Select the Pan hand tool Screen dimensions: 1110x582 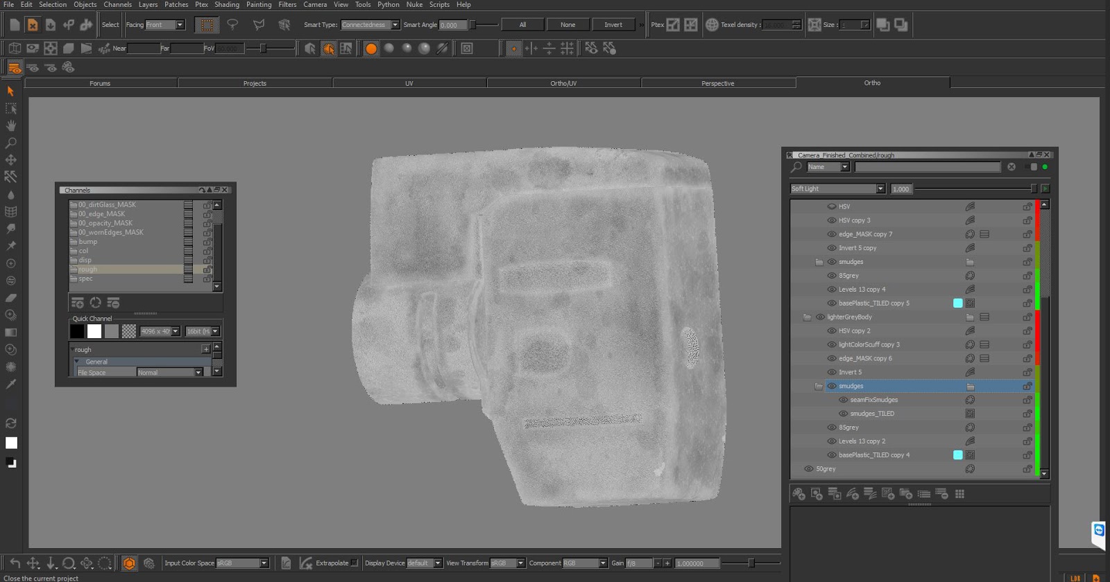[x=10, y=125]
